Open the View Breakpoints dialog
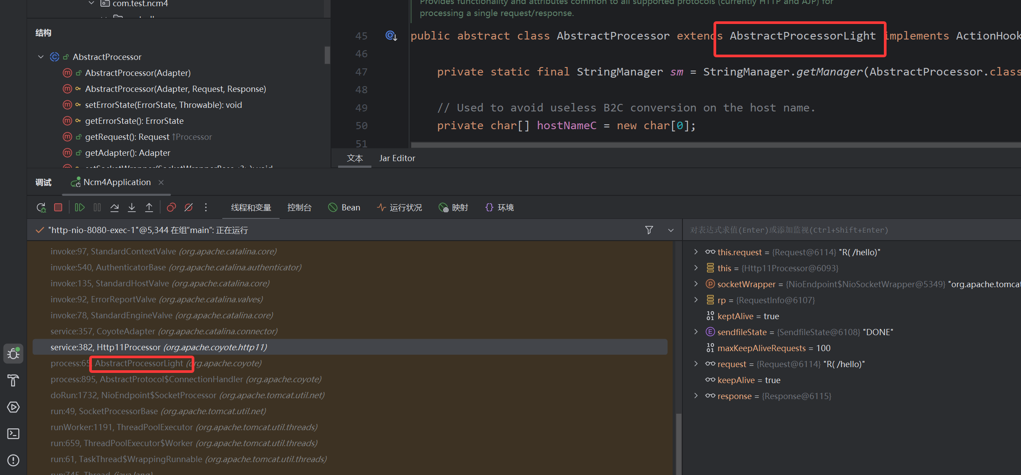1021x475 pixels. coord(171,207)
